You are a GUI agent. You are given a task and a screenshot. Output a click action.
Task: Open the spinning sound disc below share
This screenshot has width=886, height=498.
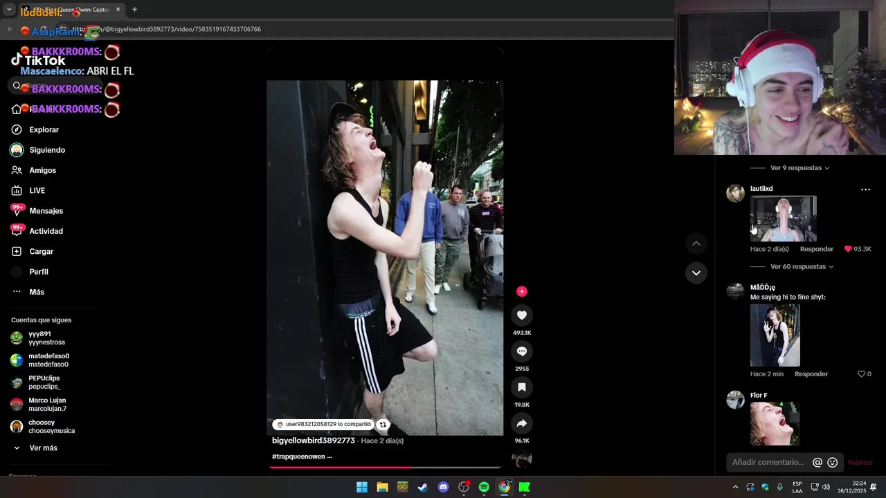pyautogui.click(x=522, y=459)
